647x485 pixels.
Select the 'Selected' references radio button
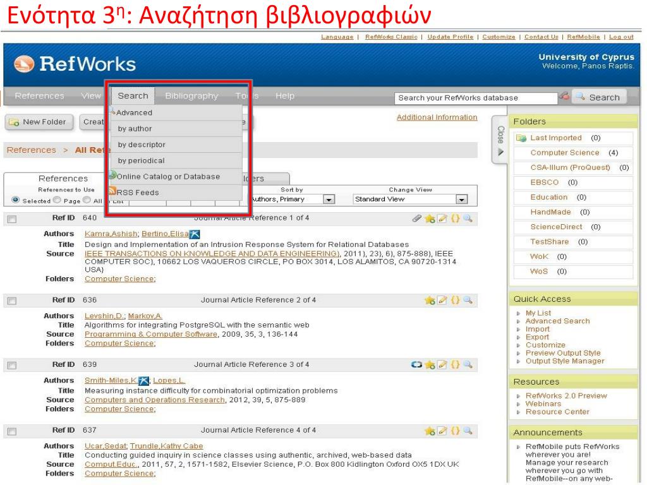point(16,200)
